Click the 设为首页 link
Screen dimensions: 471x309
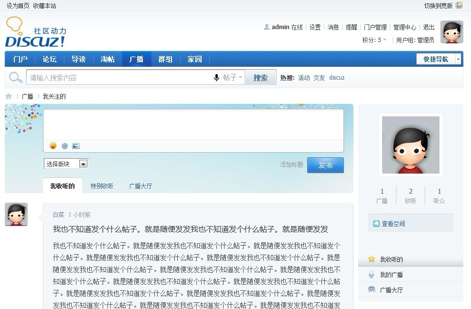coord(18,6)
